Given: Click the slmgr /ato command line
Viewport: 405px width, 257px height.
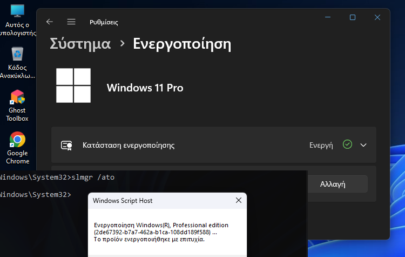Looking at the screenshot, I should tap(57, 177).
